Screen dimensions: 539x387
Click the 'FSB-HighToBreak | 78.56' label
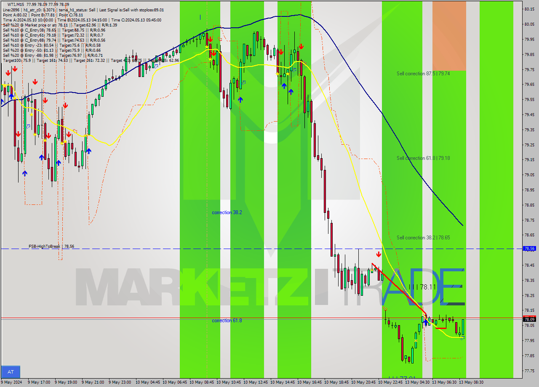pos(51,247)
